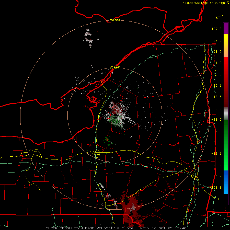
Task: Click the -16.5 velocity scale value
Action: (216, 120)
